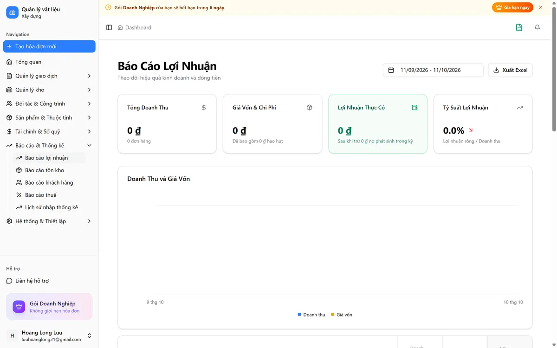The height and width of the screenshot is (348, 557).
Task: Expand Sản phẩm & Thuộc tính menu
Action: click(49, 117)
